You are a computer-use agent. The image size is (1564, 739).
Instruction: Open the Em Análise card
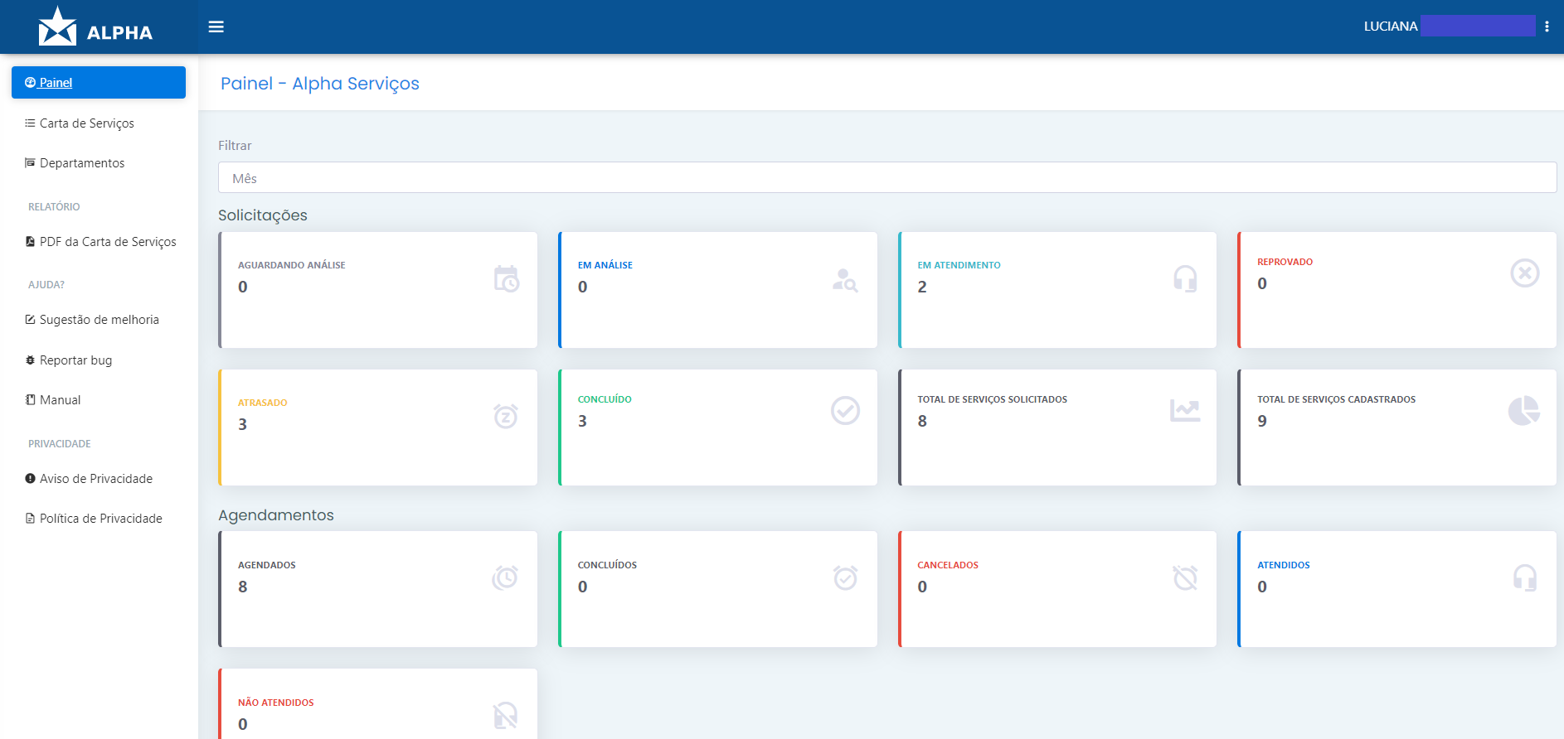click(x=717, y=290)
